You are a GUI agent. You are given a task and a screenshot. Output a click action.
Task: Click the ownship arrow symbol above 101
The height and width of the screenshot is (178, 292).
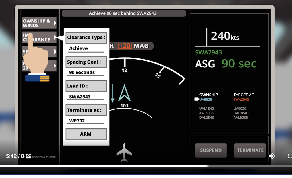click(x=124, y=93)
